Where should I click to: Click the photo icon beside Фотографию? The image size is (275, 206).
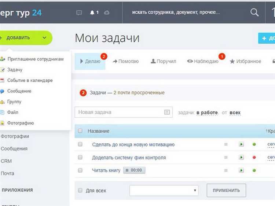click(2, 123)
